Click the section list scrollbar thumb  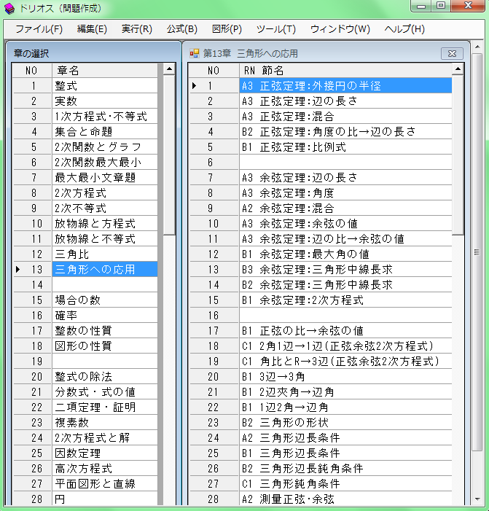tap(458, 155)
